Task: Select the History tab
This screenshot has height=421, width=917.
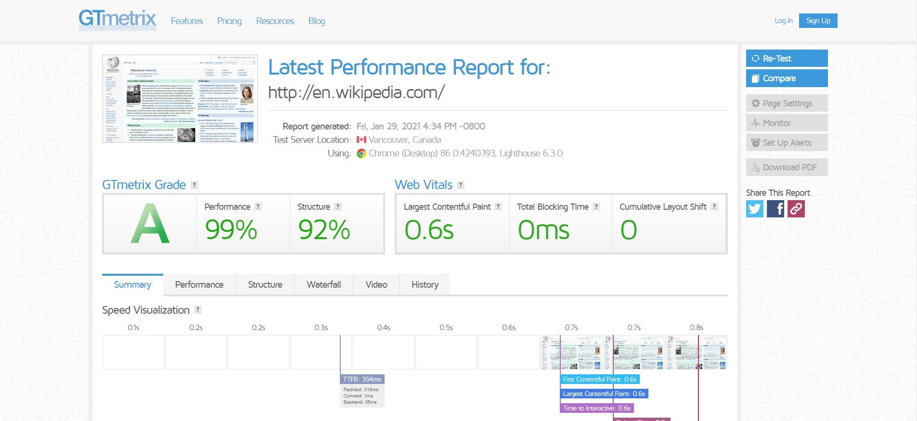Action: click(425, 284)
